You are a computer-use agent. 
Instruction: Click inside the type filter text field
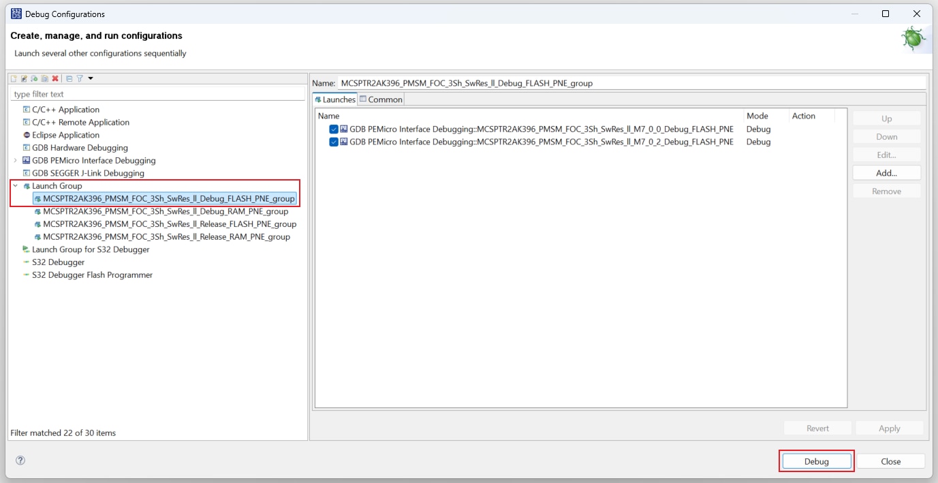(x=102, y=94)
